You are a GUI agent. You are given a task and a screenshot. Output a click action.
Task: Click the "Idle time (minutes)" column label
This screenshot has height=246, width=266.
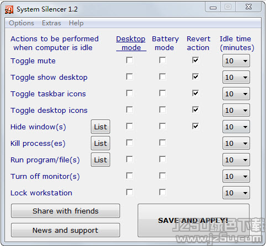click(x=237, y=43)
